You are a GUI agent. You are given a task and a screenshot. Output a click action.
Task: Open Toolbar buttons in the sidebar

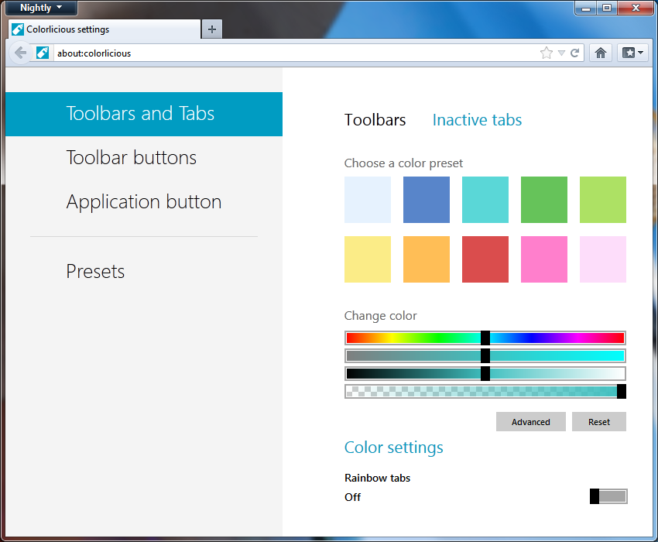click(132, 158)
